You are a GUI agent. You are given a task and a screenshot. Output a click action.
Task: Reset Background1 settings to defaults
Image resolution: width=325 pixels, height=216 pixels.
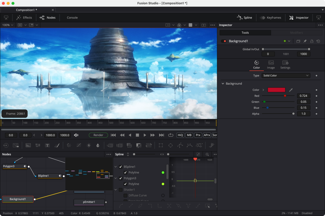(318, 41)
